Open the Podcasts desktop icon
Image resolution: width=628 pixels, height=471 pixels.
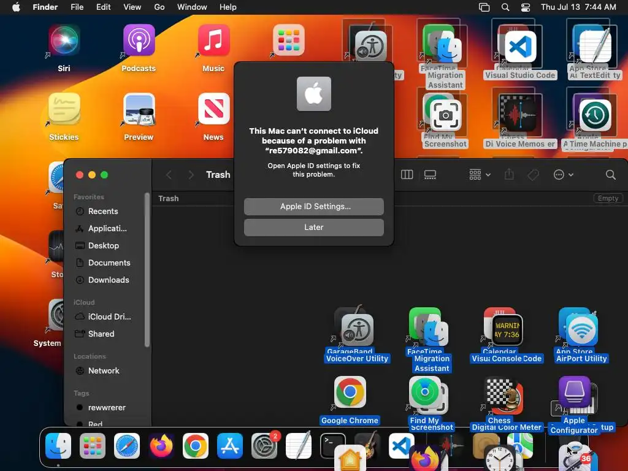click(139, 40)
